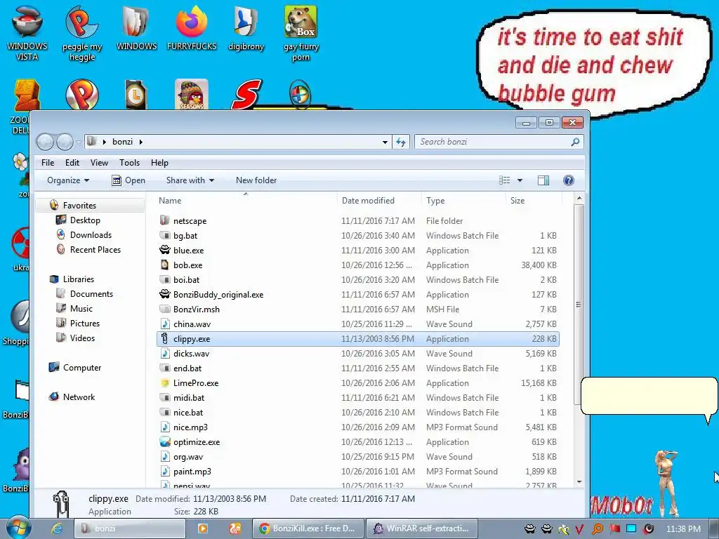Open the File menu
719x539 pixels.
point(48,163)
